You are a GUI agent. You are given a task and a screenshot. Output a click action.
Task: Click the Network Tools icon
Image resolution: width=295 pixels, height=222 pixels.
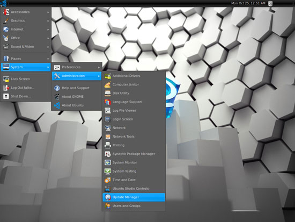click(x=108, y=137)
